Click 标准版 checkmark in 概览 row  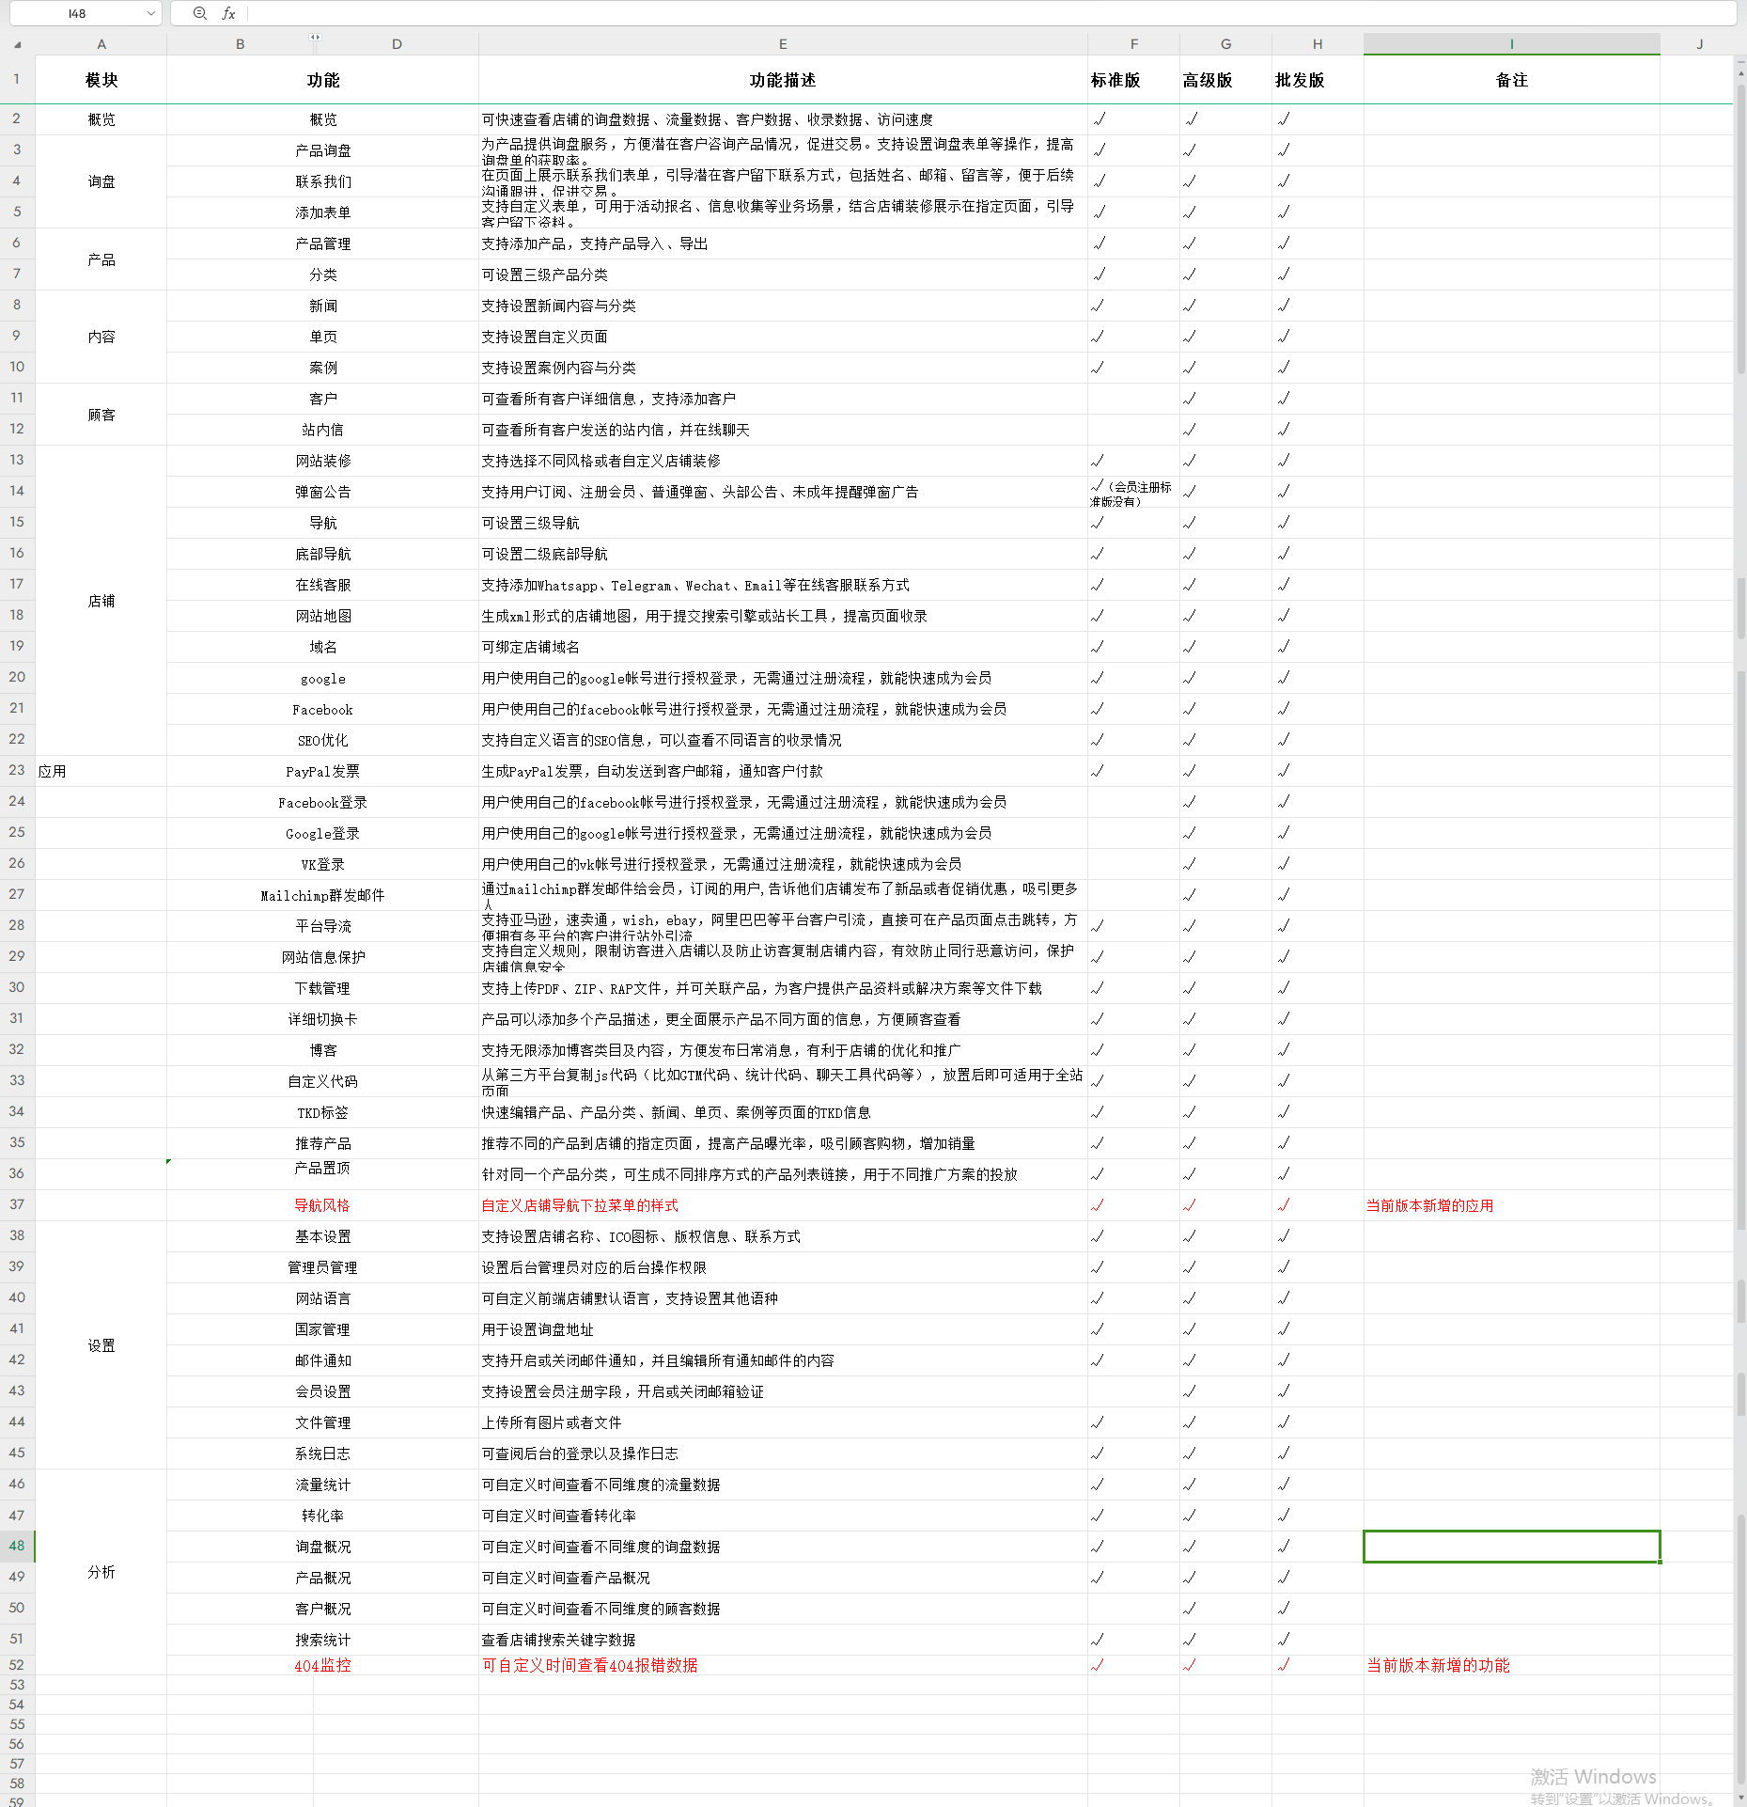coord(1099,118)
